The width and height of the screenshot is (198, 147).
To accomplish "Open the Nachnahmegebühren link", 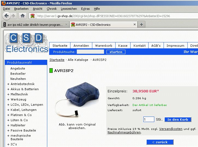I will click(124, 132).
